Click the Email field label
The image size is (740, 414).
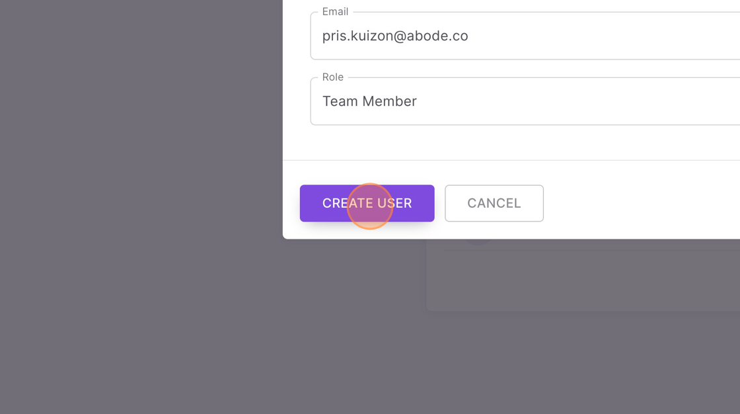click(335, 12)
